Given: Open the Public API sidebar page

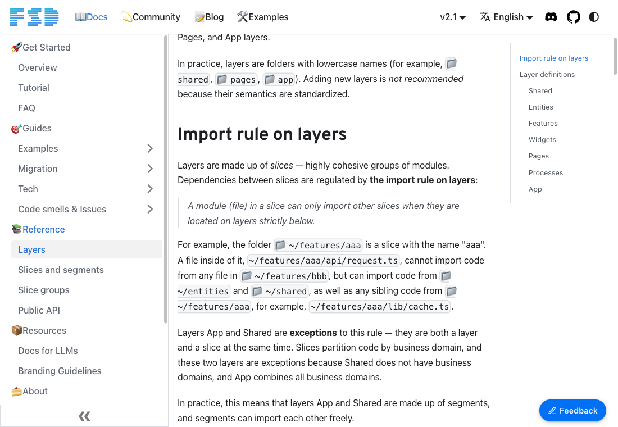Looking at the screenshot, I should click(39, 310).
